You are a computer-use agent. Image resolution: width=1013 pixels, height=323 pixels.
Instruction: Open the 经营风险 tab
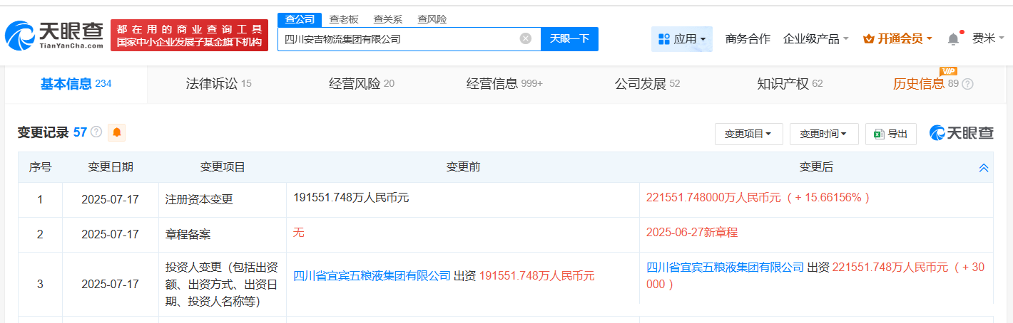pyautogui.click(x=362, y=84)
